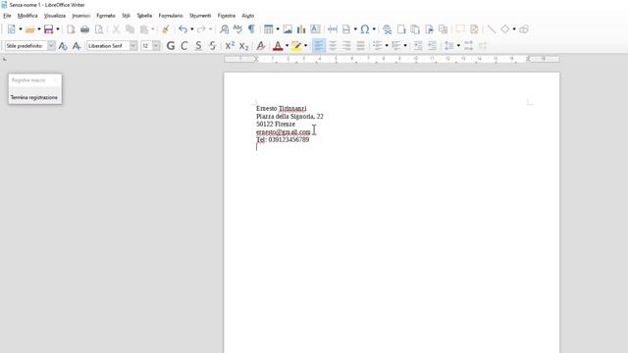This screenshot has width=628, height=353.
Task: Align text left
Action: point(319,46)
